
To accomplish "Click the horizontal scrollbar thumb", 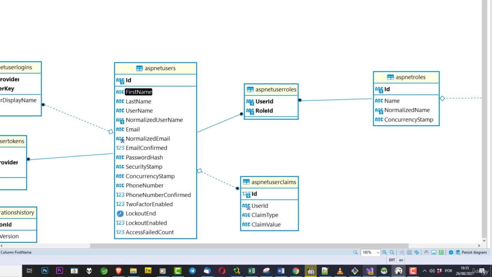I will tap(249, 245).
